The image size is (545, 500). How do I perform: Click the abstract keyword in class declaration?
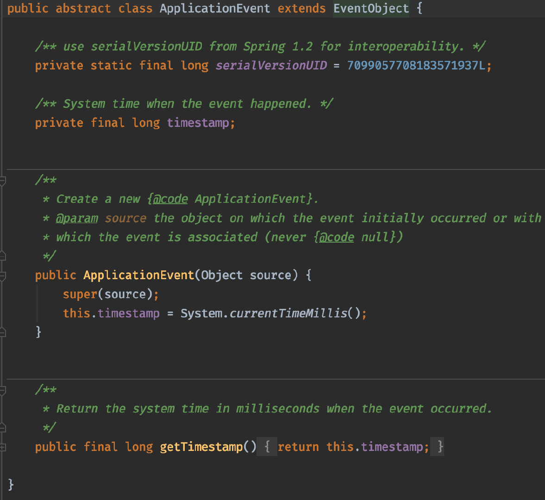pos(83,8)
